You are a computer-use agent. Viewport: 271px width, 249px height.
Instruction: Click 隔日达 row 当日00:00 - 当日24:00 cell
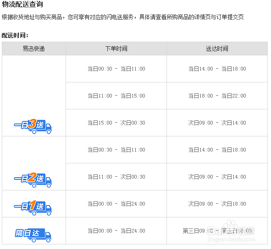[116, 231]
